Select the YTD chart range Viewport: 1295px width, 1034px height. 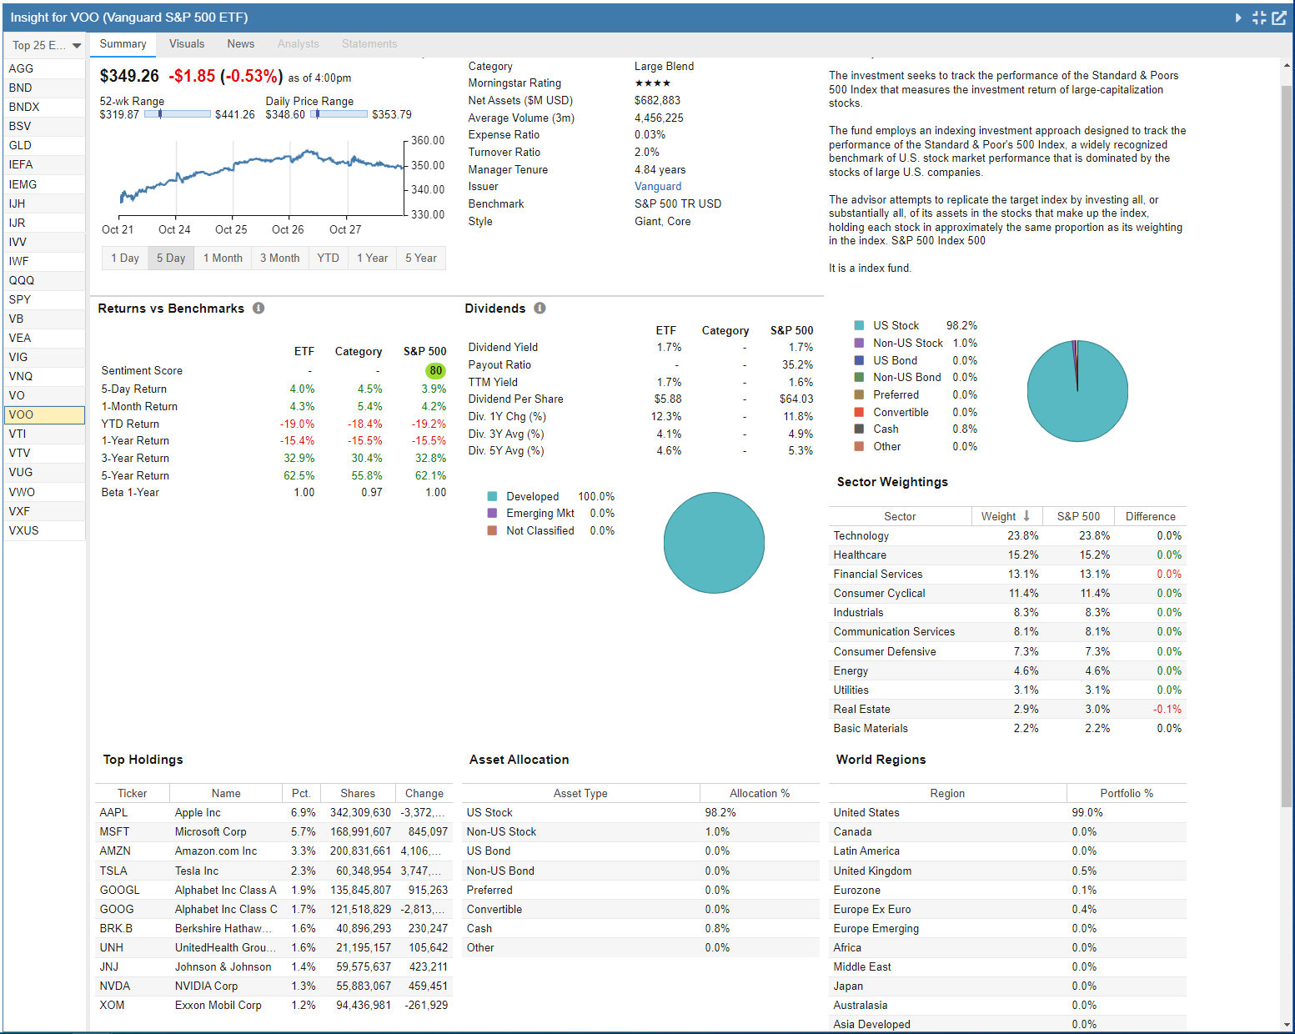pyautogui.click(x=329, y=258)
